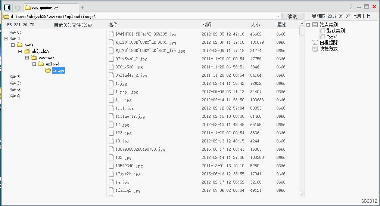
Task: Sort by 名称 column header
Action: coord(113,25)
